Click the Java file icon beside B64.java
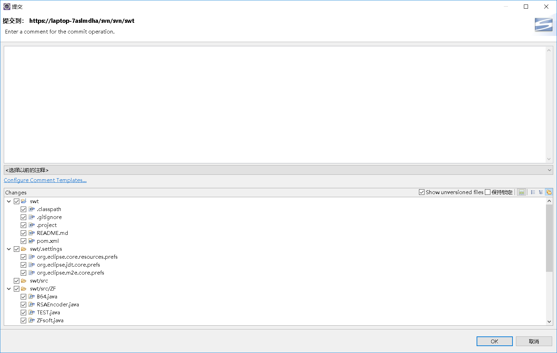This screenshot has width=557, height=353. click(31, 296)
